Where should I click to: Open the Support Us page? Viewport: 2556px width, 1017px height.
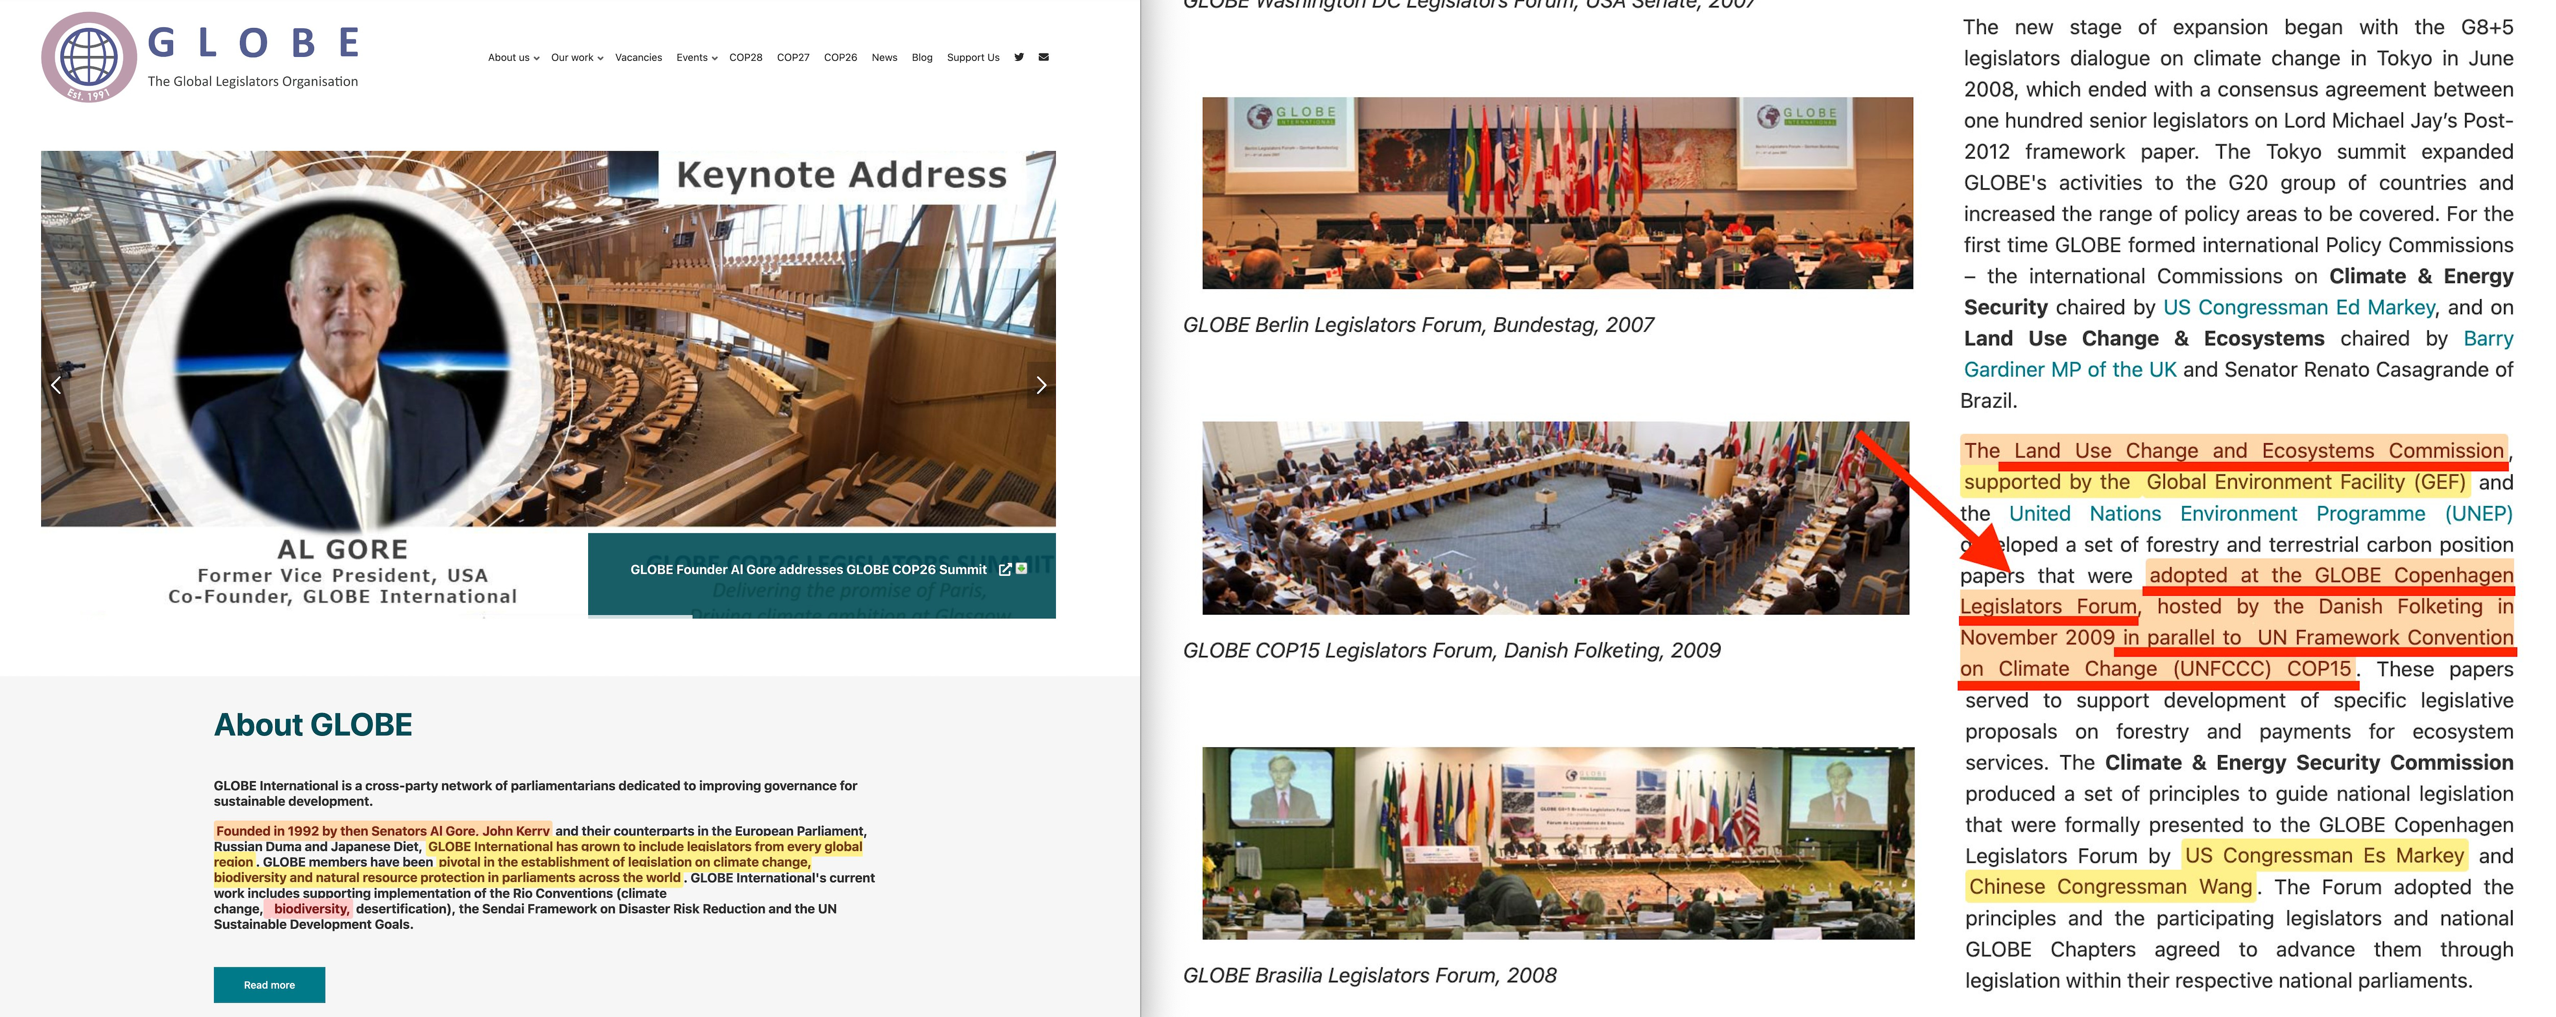coord(972,58)
